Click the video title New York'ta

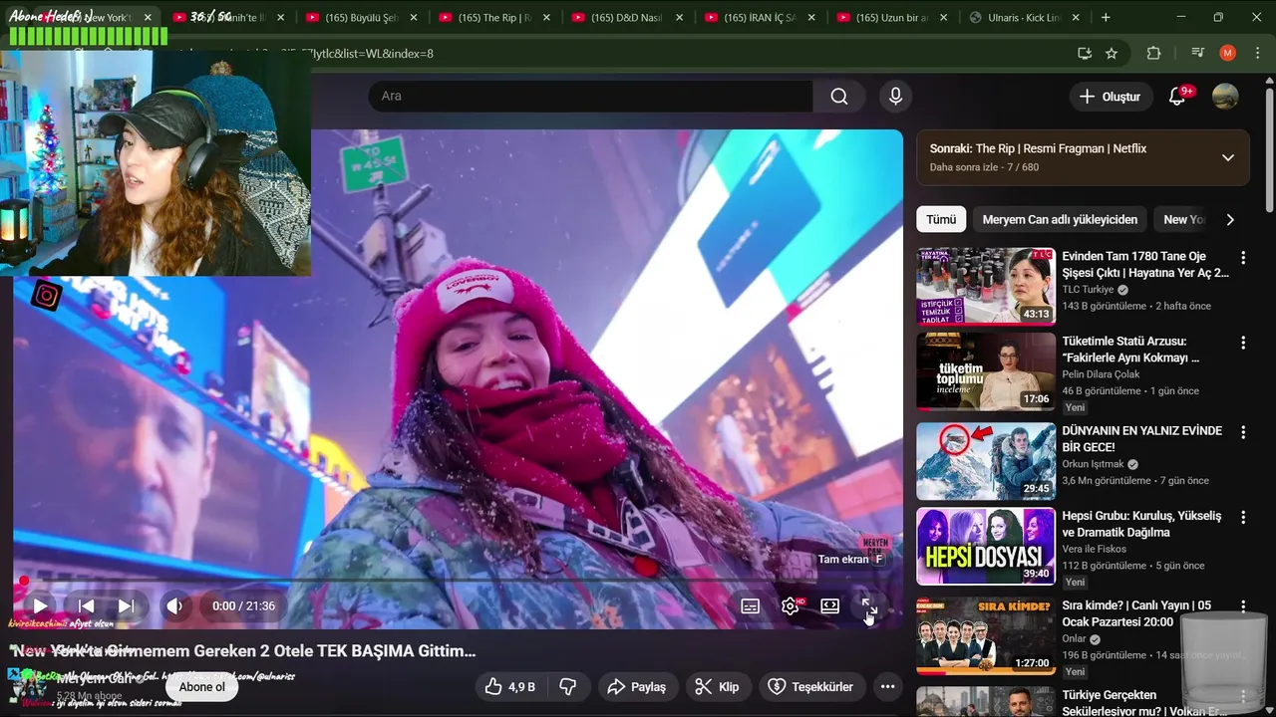[244, 651]
